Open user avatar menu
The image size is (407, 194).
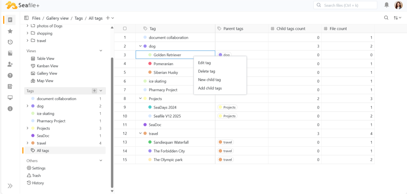(x=399, y=5)
